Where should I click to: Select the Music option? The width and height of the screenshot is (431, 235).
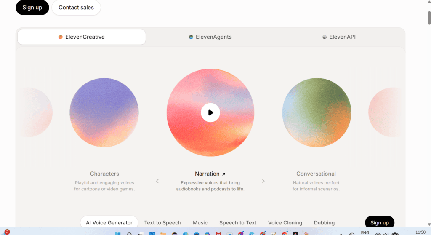tap(200, 223)
